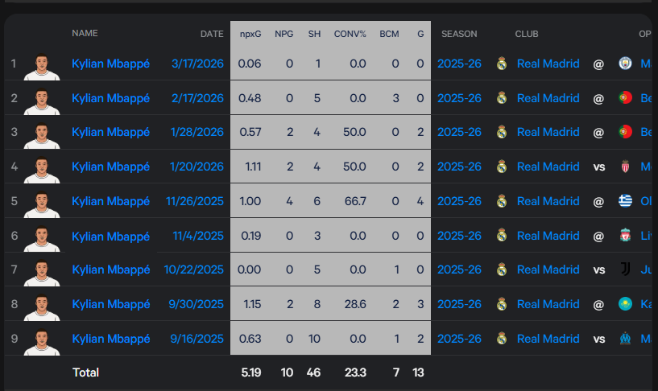This screenshot has width=658, height=391.
Task: Click Real Madrid crest in 9/30/2025 row
Action: [502, 304]
